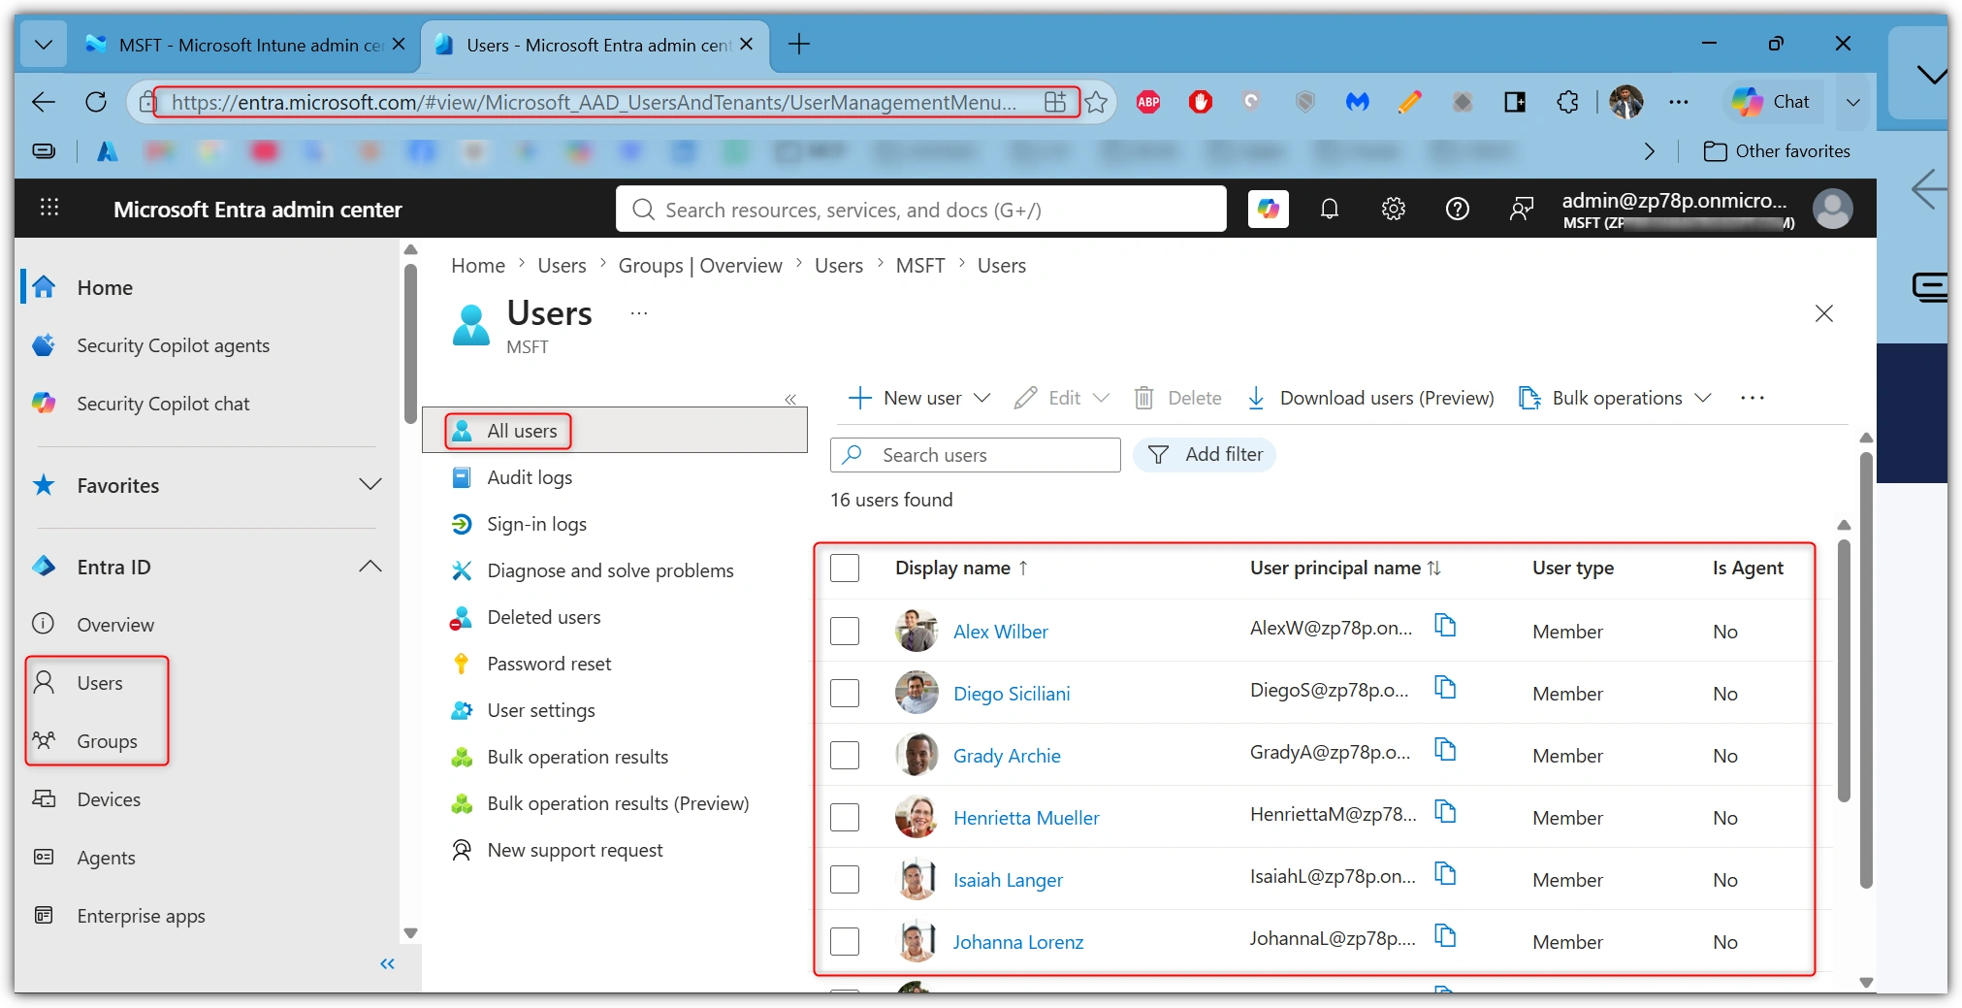Image resolution: width=1962 pixels, height=1008 pixels.
Task: Open the Edge Copilot Chat button
Action: (1773, 102)
